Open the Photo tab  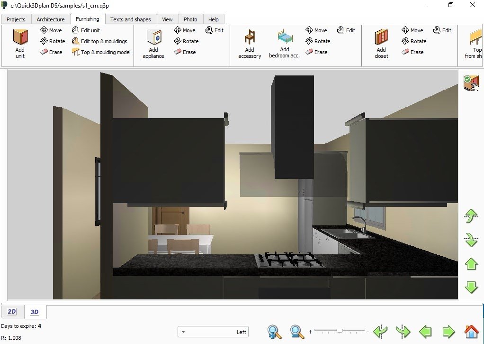point(190,19)
